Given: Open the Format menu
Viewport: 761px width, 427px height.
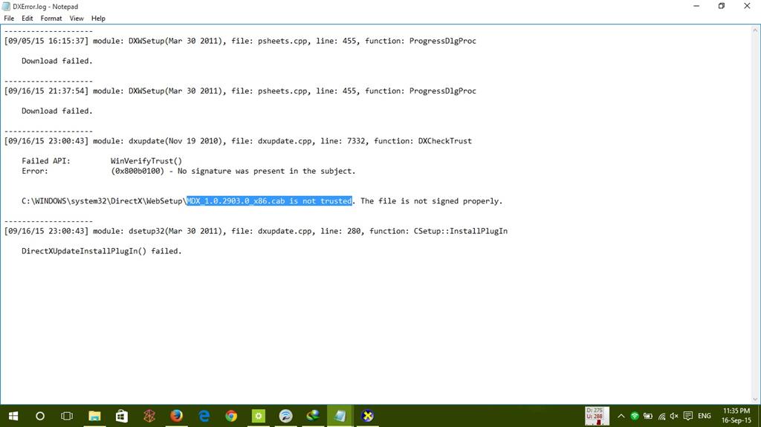Looking at the screenshot, I should [x=51, y=19].
